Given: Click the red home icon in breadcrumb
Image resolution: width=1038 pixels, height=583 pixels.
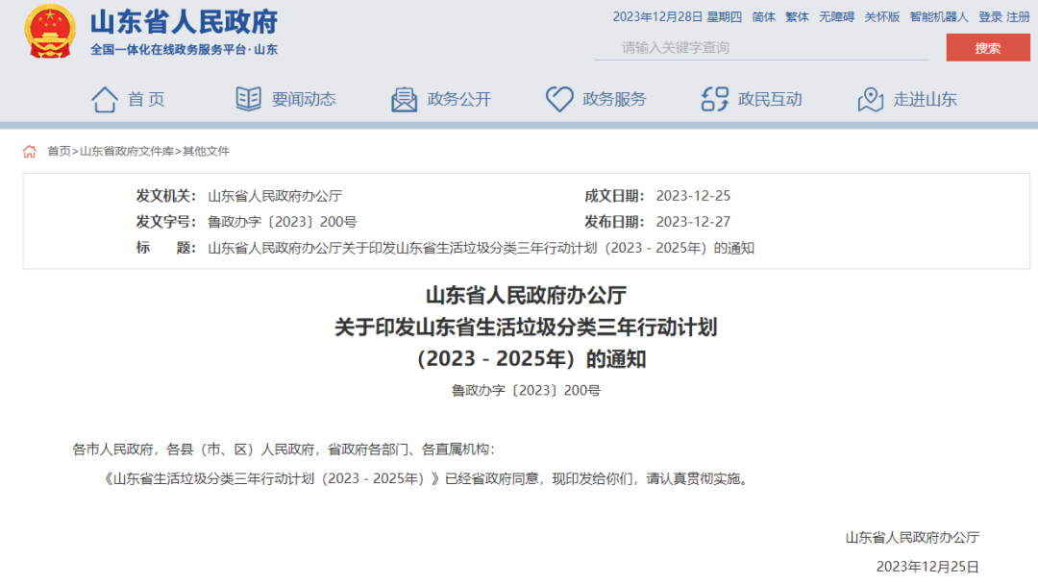Looking at the screenshot, I should [x=29, y=152].
